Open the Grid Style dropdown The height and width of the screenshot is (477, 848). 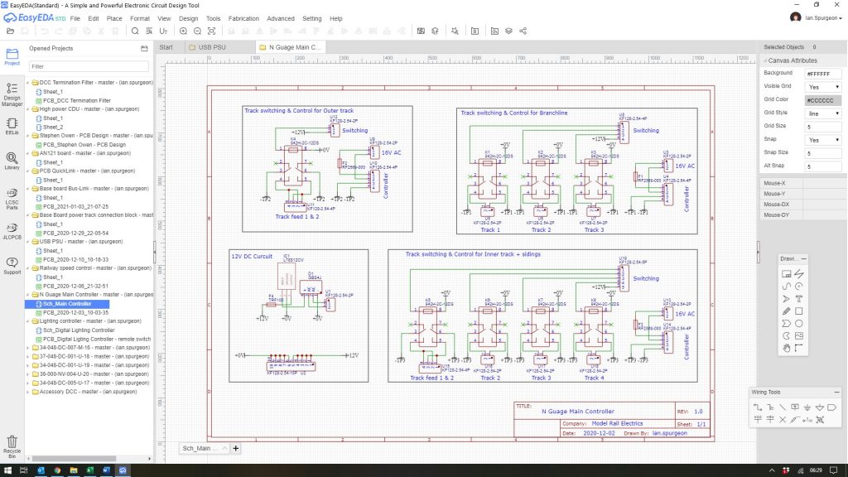point(823,113)
